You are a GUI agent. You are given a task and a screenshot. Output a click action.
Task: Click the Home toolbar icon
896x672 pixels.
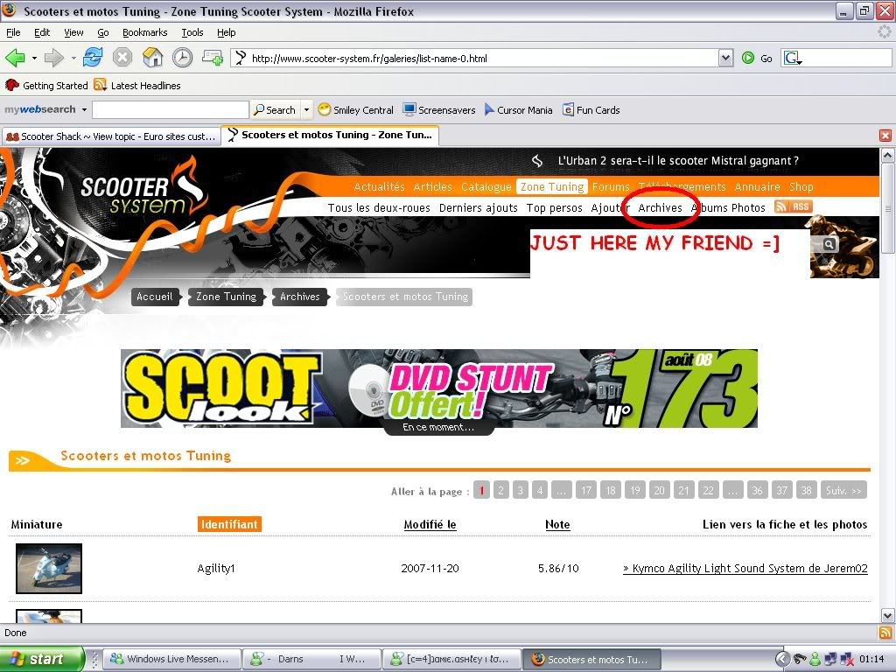pyautogui.click(x=153, y=59)
